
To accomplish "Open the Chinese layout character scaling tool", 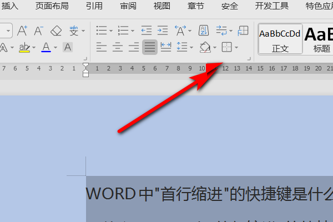I will tap(180, 31).
